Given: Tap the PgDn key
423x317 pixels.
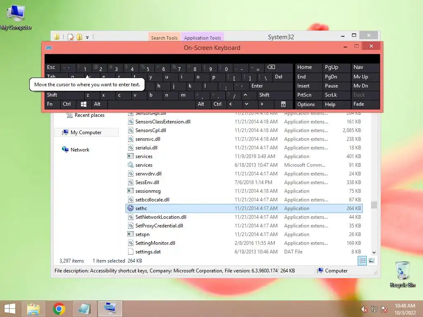Looking at the screenshot, I should [336, 76].
